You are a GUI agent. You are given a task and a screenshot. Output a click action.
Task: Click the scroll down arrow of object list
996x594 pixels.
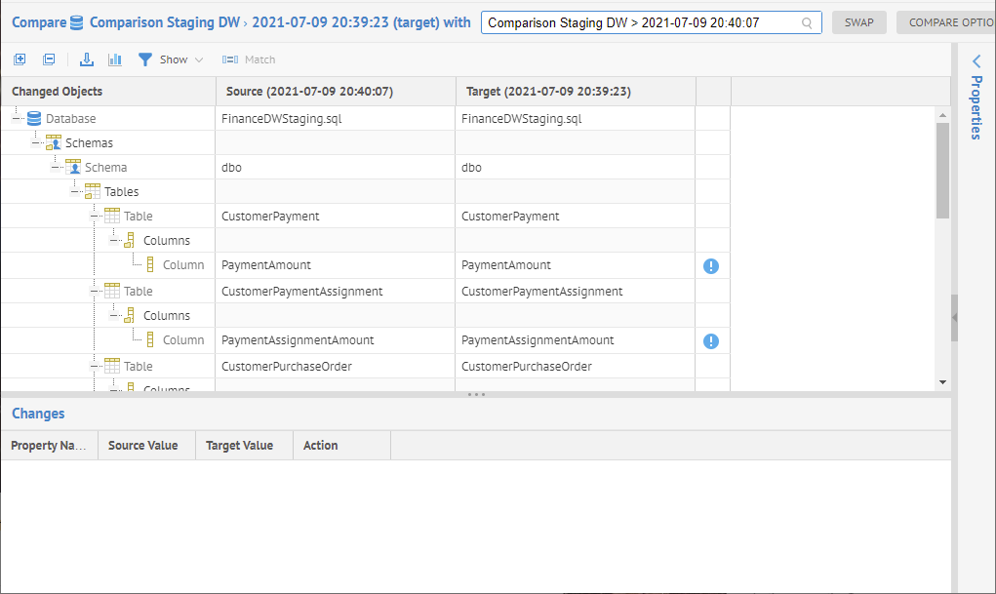(942, 382)
